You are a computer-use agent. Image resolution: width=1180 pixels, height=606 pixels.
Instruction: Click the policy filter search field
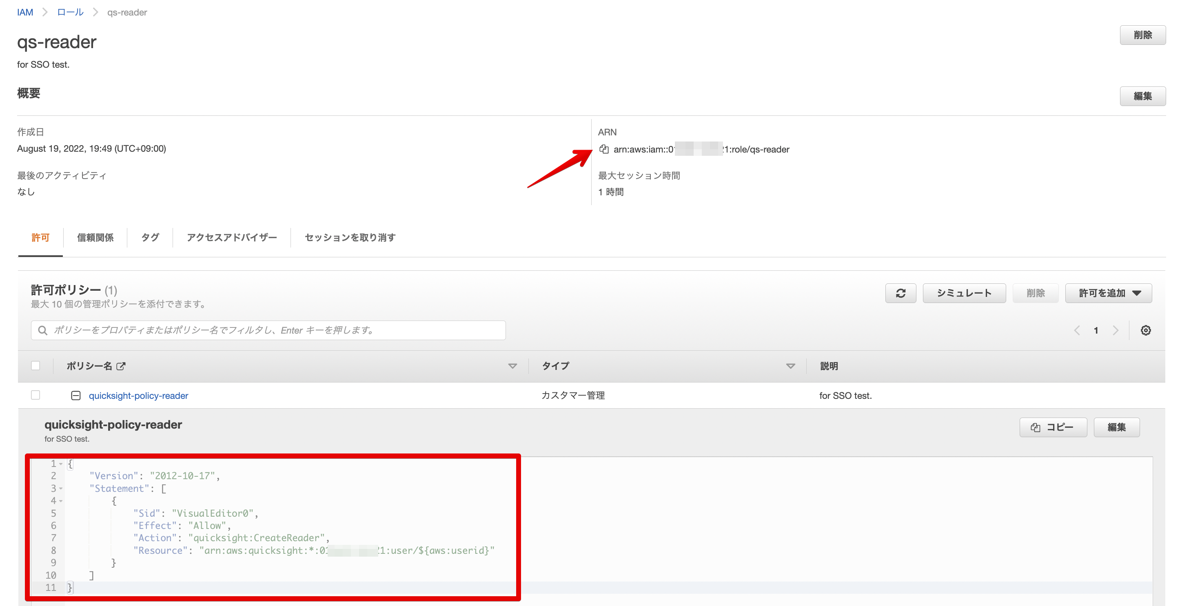275,330
